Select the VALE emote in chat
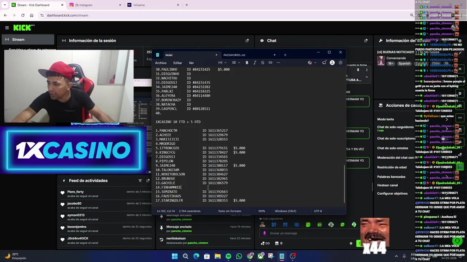Screen dimensions: 467x262 (x=297, y=225)
